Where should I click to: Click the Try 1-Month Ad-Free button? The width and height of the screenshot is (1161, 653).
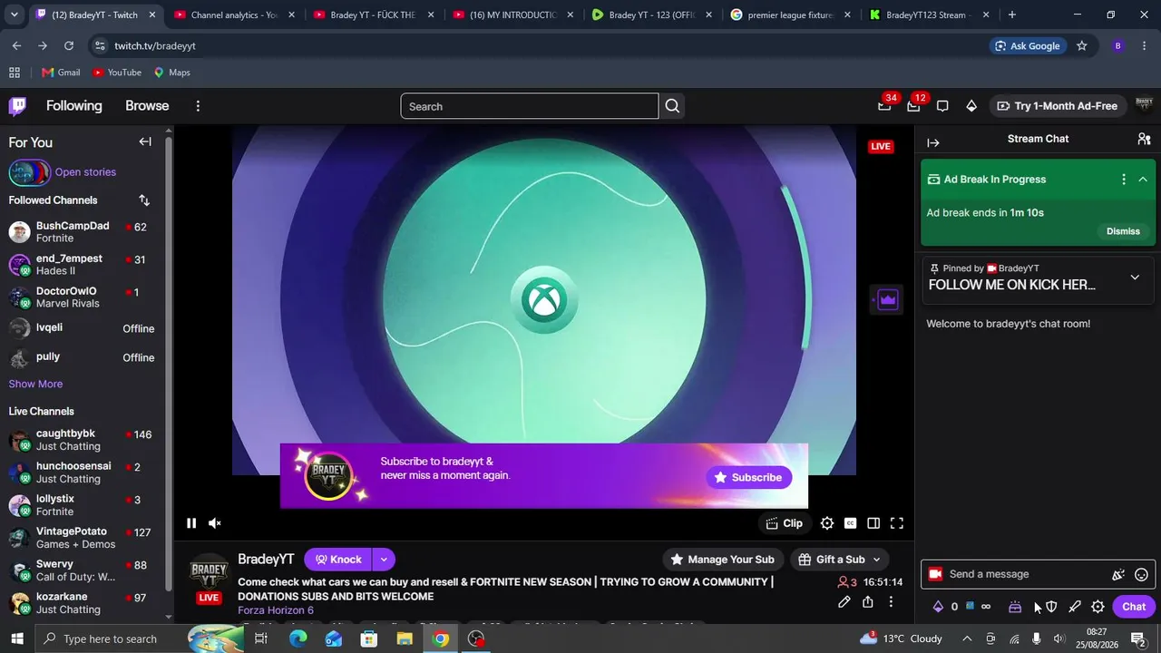click(x=1058, y=106)
